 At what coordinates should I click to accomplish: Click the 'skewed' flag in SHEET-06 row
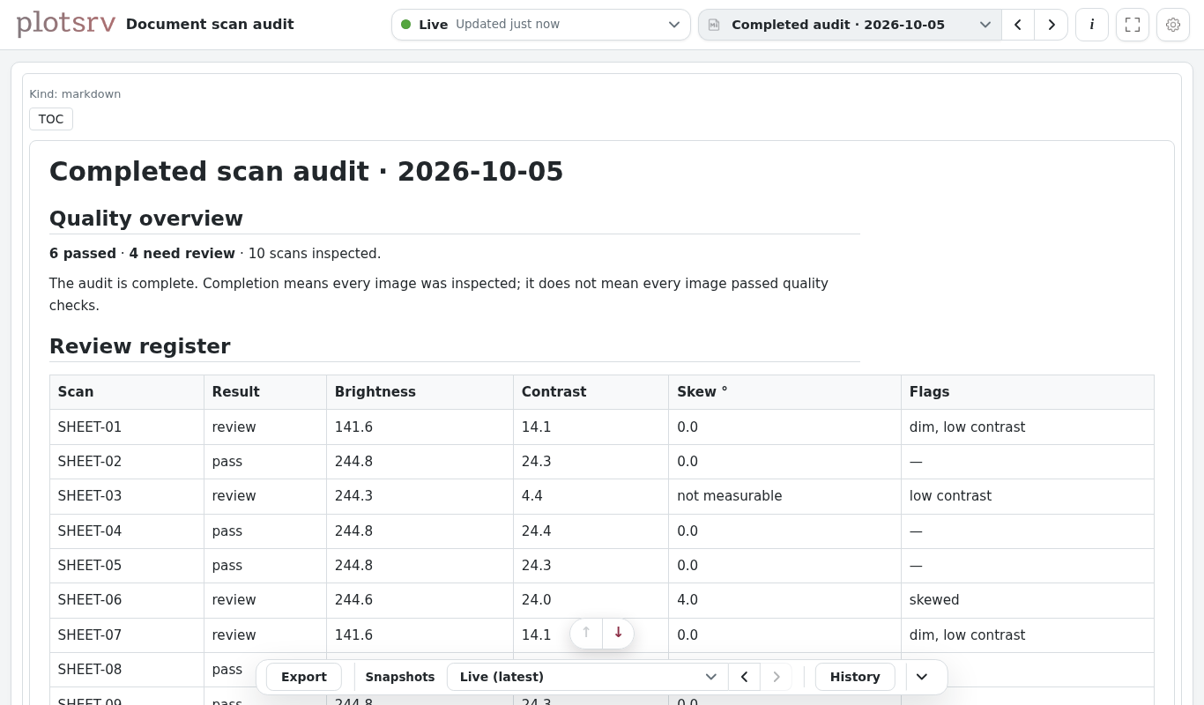[934, 600]
